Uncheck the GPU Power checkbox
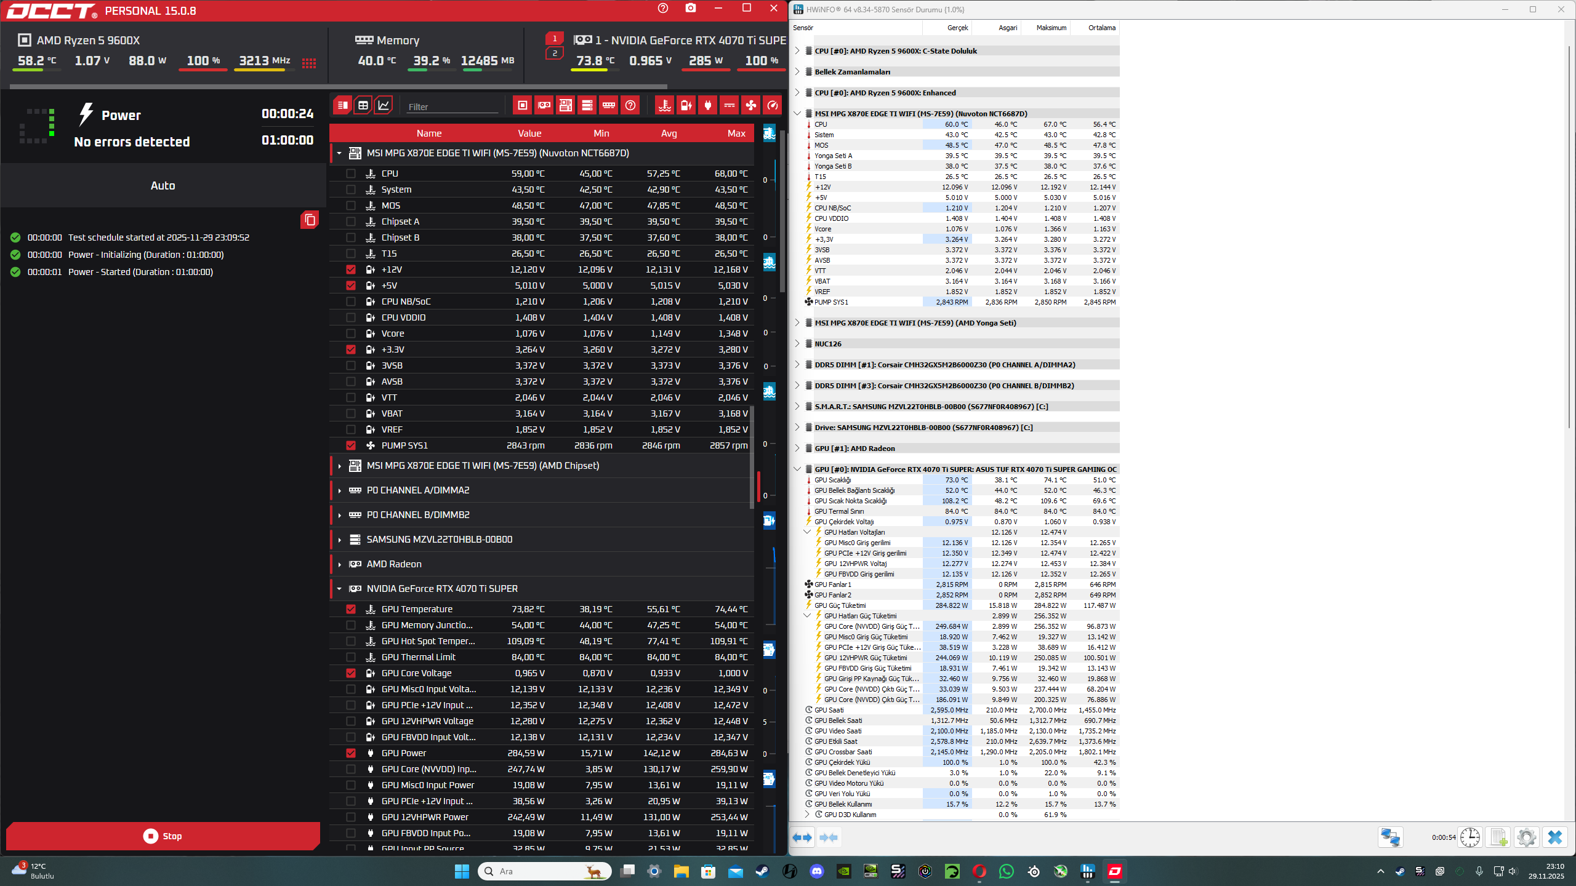This screenshot has height=886, width=1576. coord(351,753)
